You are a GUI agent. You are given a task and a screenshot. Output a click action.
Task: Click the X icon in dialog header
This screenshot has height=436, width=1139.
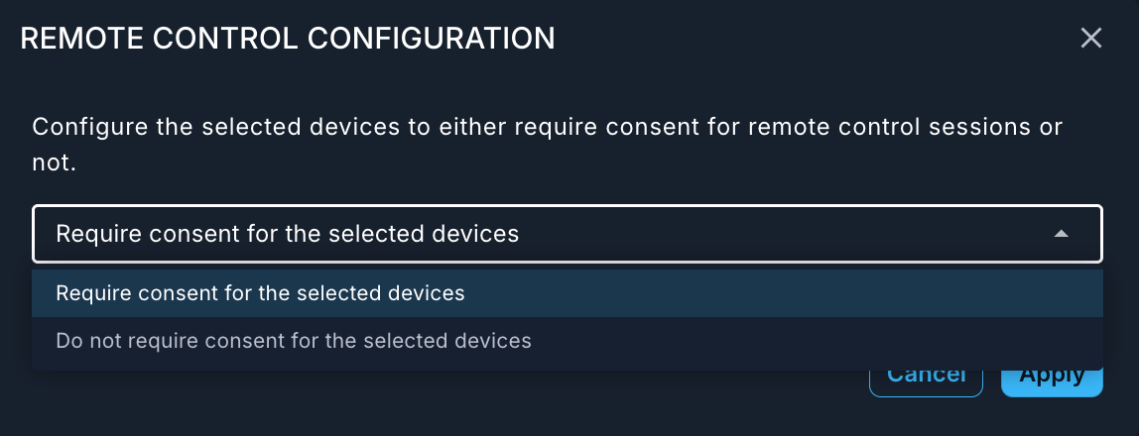1090,39
